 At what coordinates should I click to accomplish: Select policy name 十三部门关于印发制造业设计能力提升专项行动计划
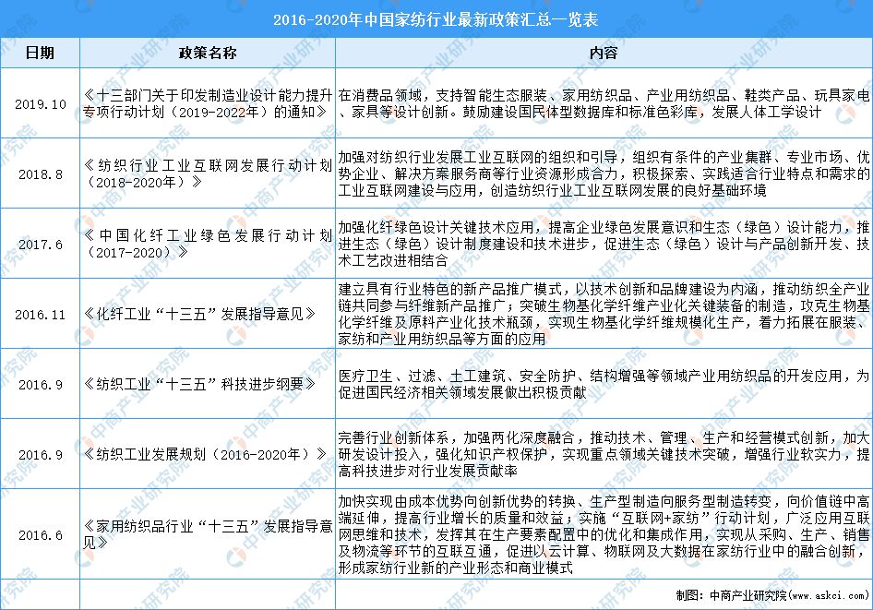(208, 103)
